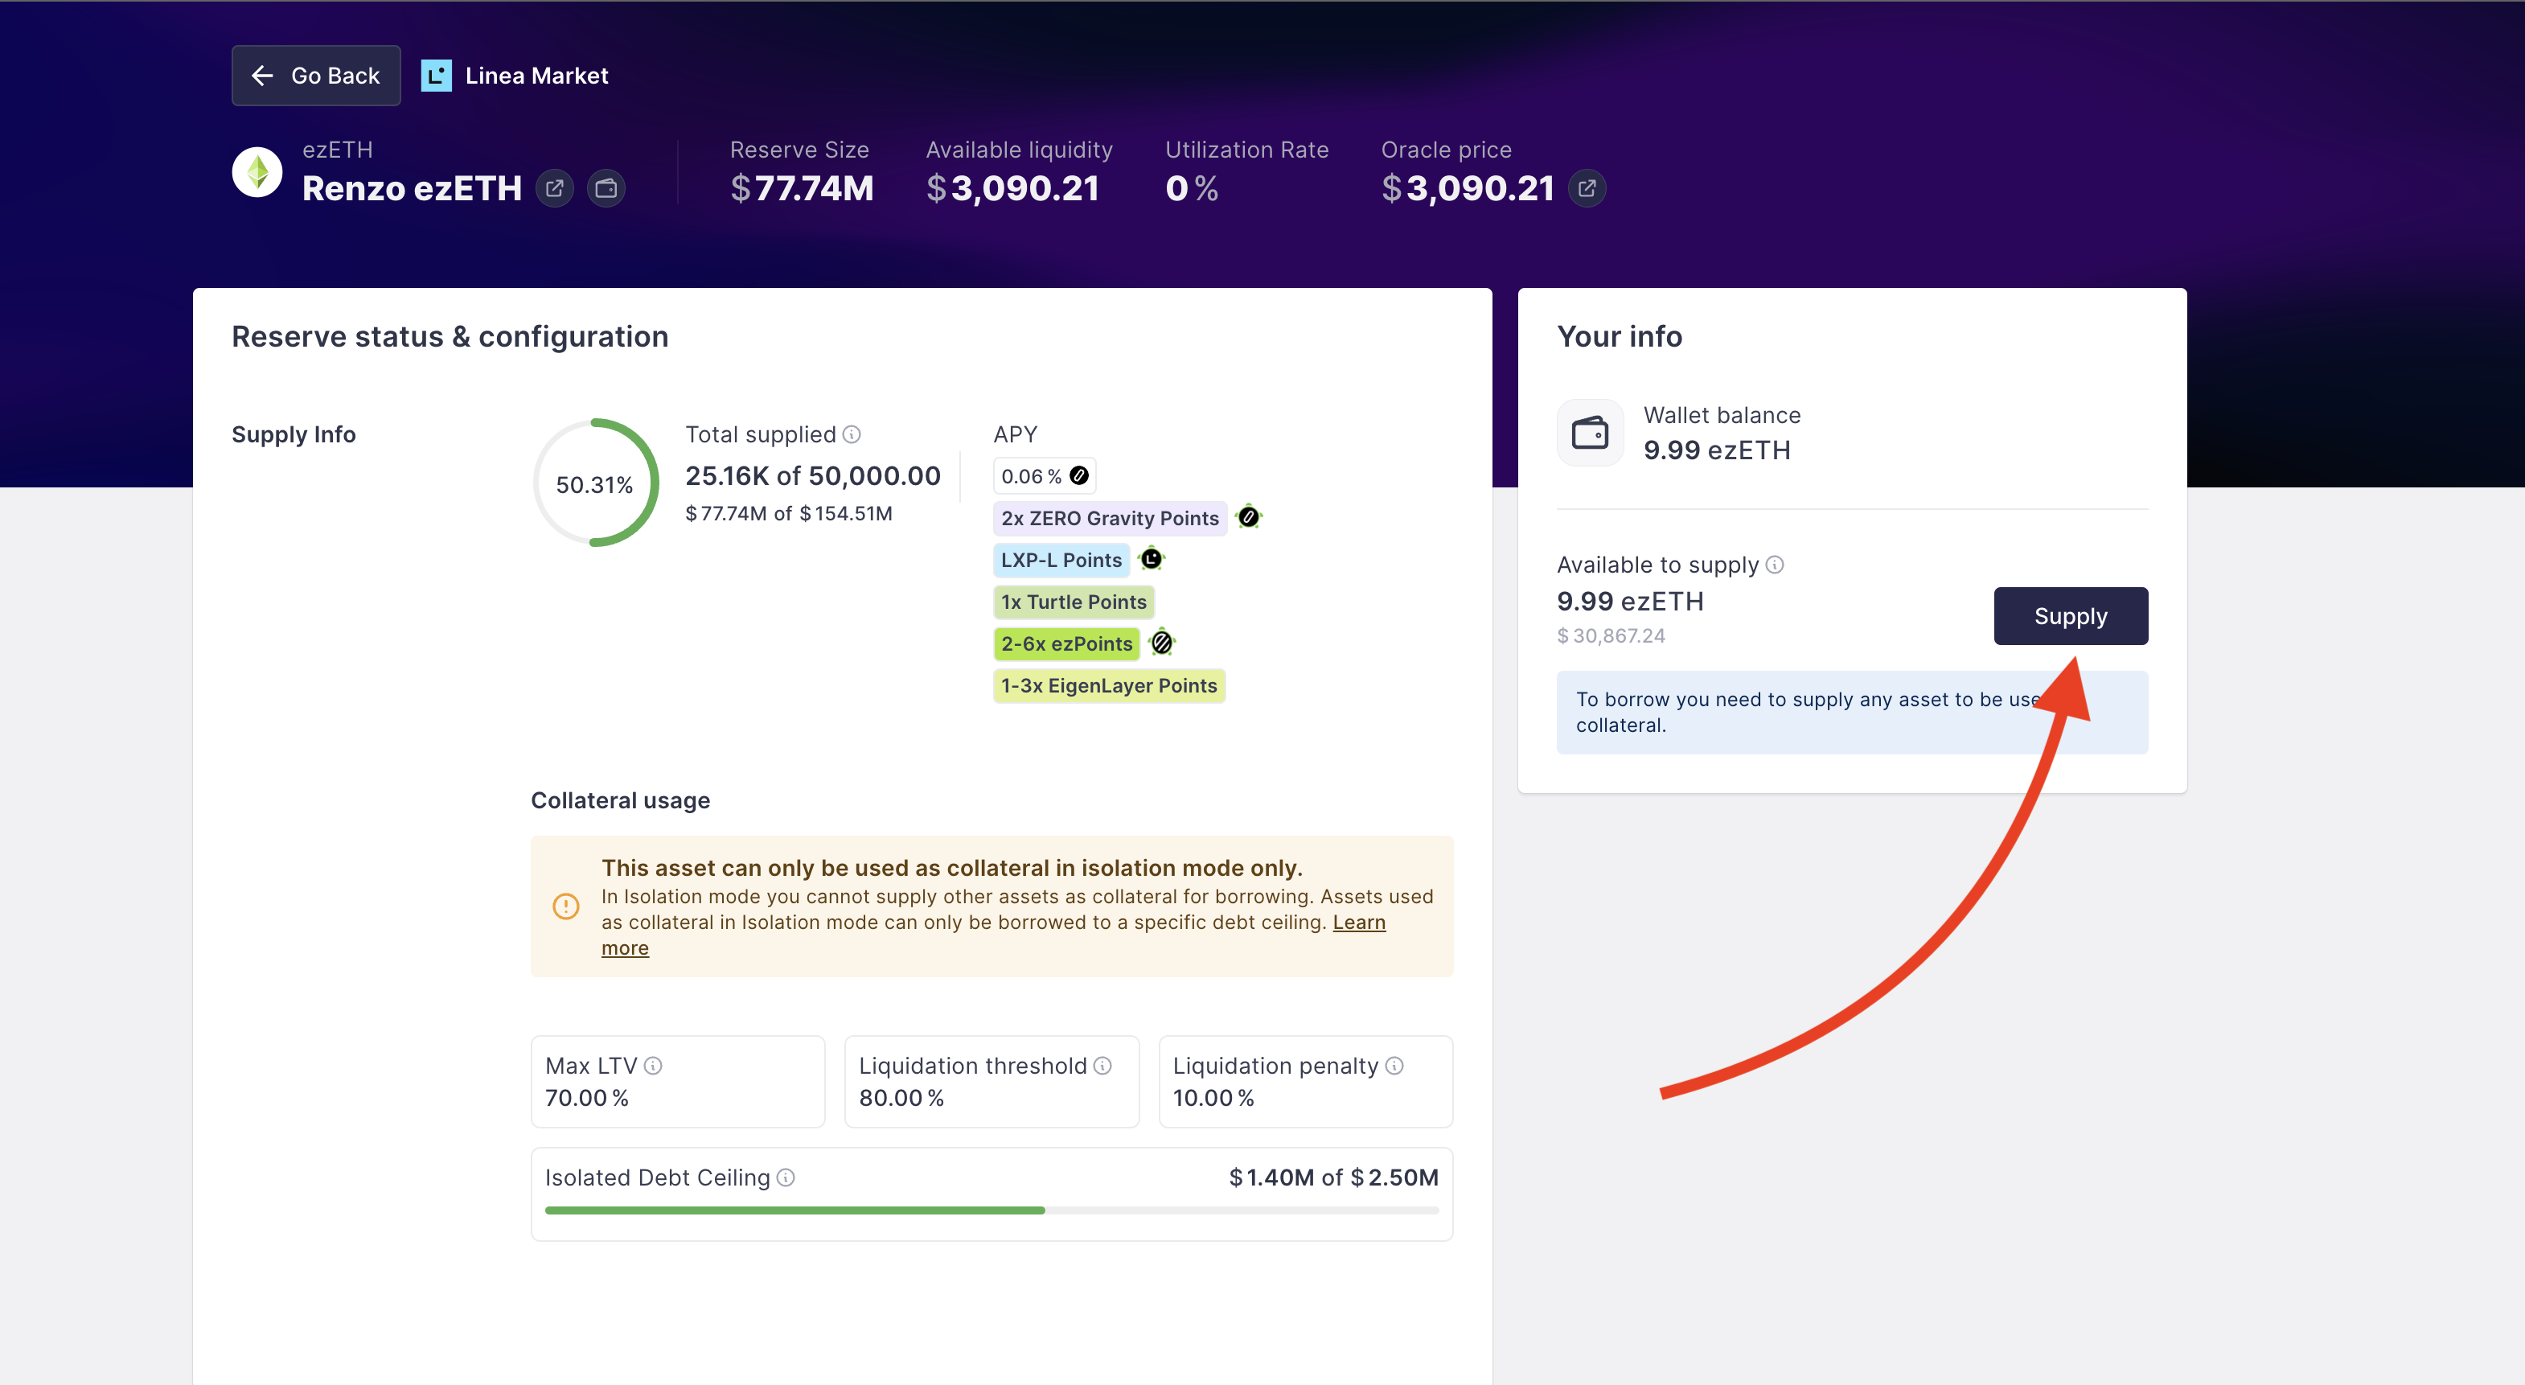
Task: Click Total supplied info icon
Action: pyautogui.click(x=852, y=434)
